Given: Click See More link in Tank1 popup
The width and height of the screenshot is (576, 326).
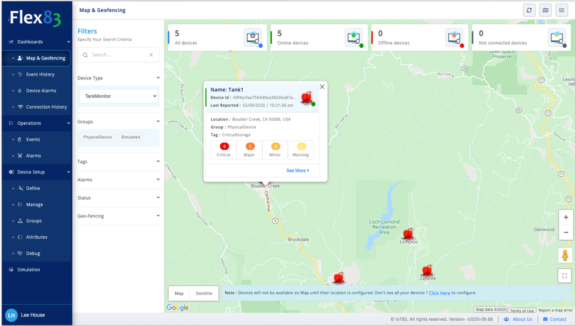Looking at the screenshot, I should pos(297,170).
